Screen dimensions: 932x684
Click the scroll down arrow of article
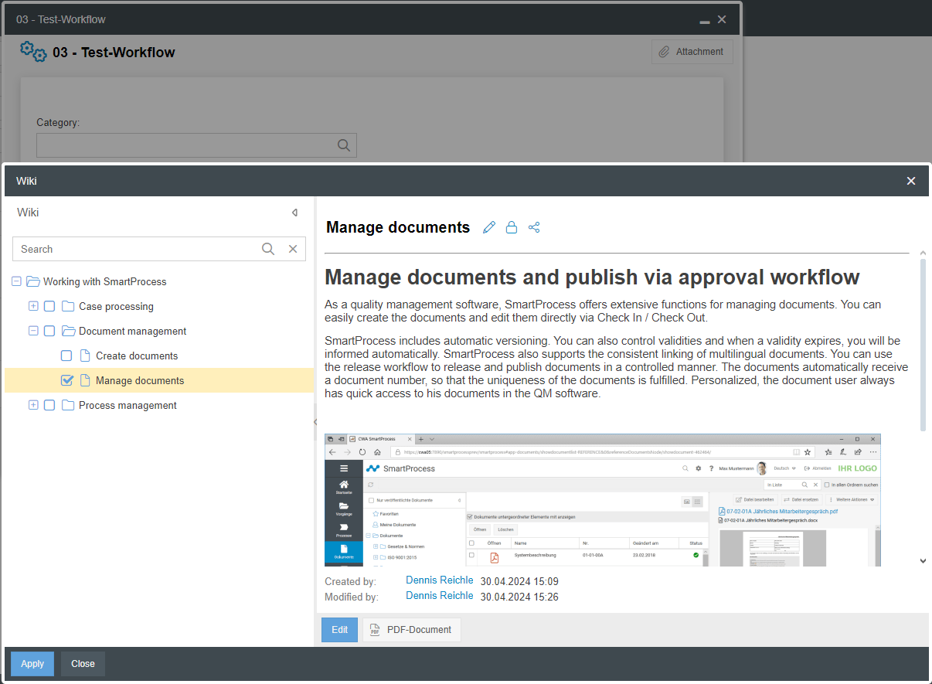click(923, 561)
